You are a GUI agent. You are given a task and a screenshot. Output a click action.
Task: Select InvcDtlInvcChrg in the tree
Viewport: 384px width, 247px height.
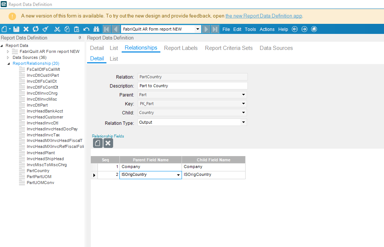click(x=42, y=93)
